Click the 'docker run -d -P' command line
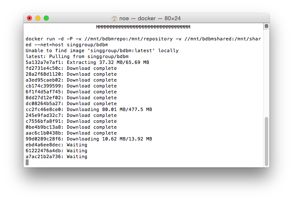The height and width of the screenshot is (201, 293). 143,42
